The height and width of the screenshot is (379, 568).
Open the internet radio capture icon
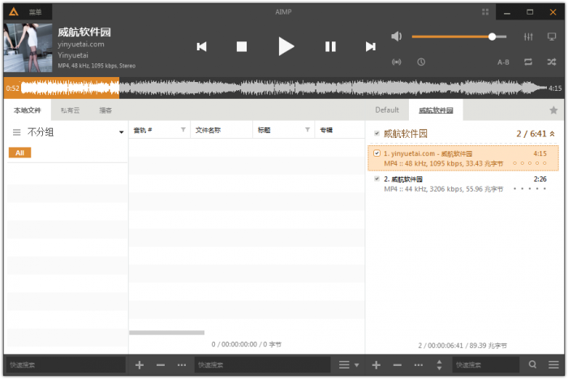coord(397,62)
